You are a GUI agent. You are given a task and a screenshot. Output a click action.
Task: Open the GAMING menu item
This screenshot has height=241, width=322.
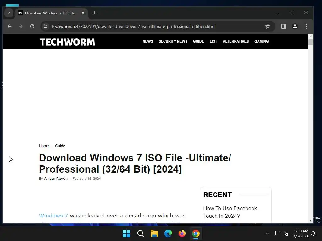click(261, 41)
